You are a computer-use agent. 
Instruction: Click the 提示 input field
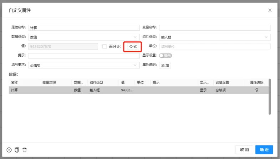(84, 56)
